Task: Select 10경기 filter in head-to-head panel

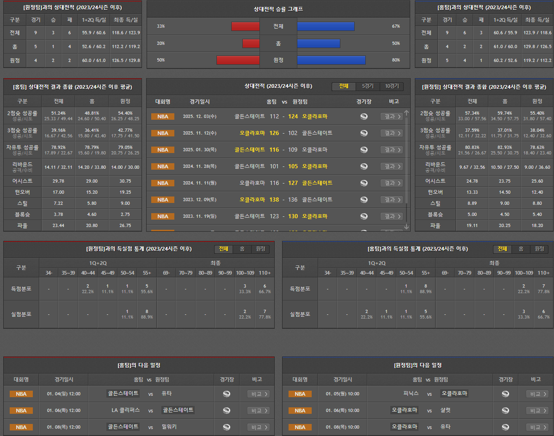Action: [x=391, y=86]
